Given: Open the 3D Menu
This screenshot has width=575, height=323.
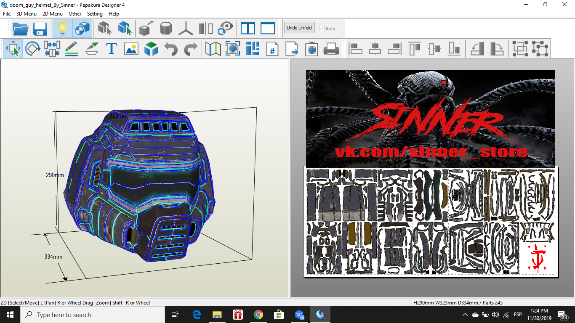Looking at the screenshot, I should tap(26, 14).
